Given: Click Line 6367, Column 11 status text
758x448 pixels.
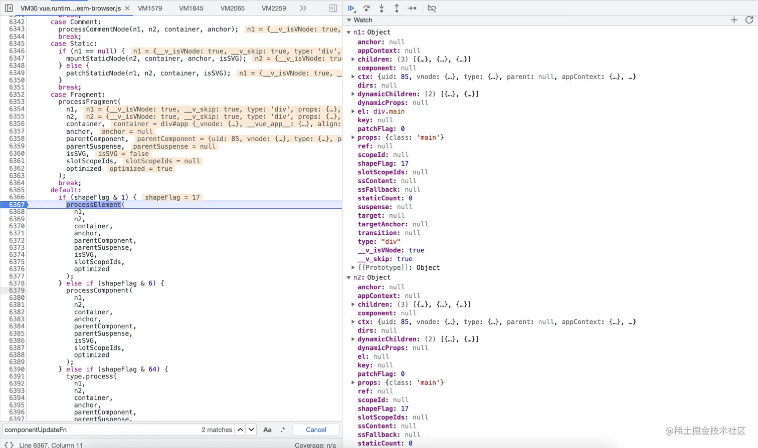Looking at the screenshot, I should (x=51, y=445).
